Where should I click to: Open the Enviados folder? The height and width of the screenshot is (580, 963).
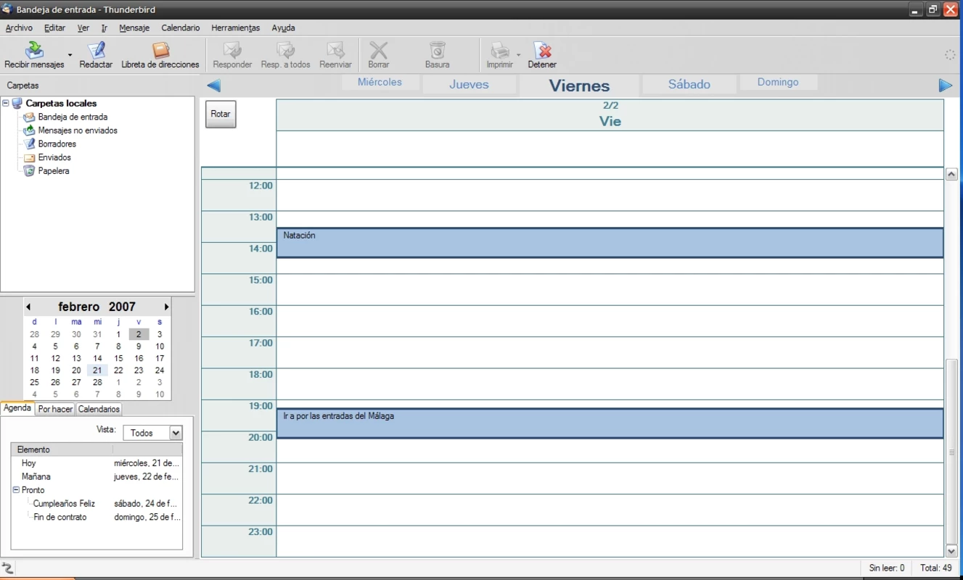[54, 157]
